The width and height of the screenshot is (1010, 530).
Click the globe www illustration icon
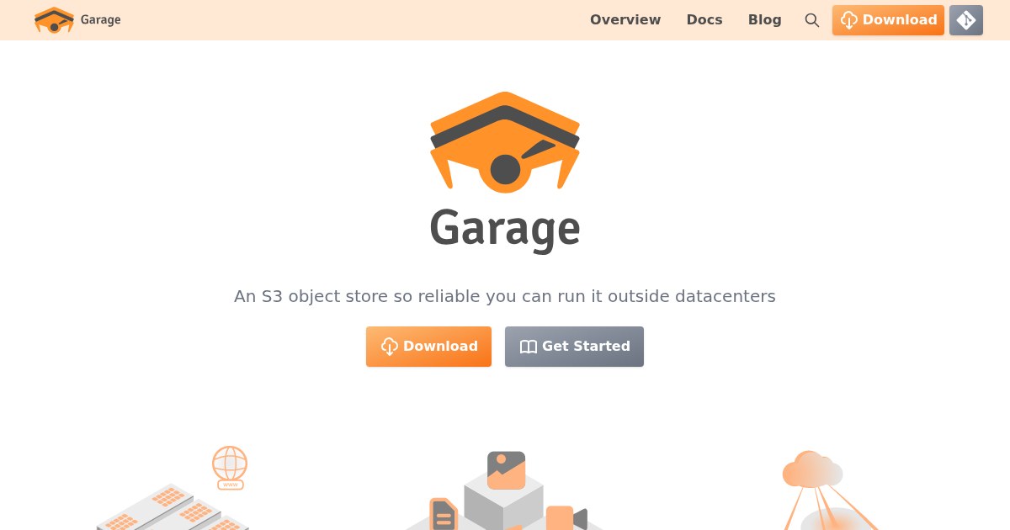tap(230, 468)
